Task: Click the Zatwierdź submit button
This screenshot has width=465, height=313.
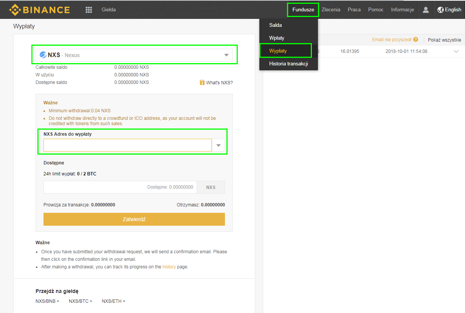Action: 134,219
